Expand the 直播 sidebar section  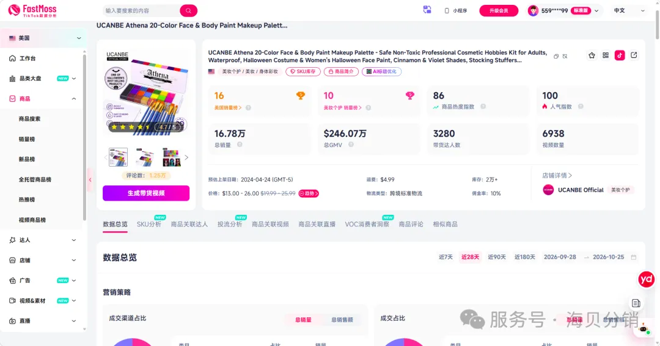[74, 321]
